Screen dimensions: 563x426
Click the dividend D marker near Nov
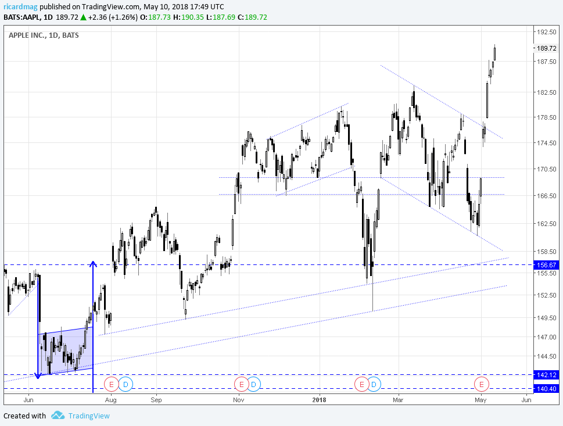click(253, 384)
